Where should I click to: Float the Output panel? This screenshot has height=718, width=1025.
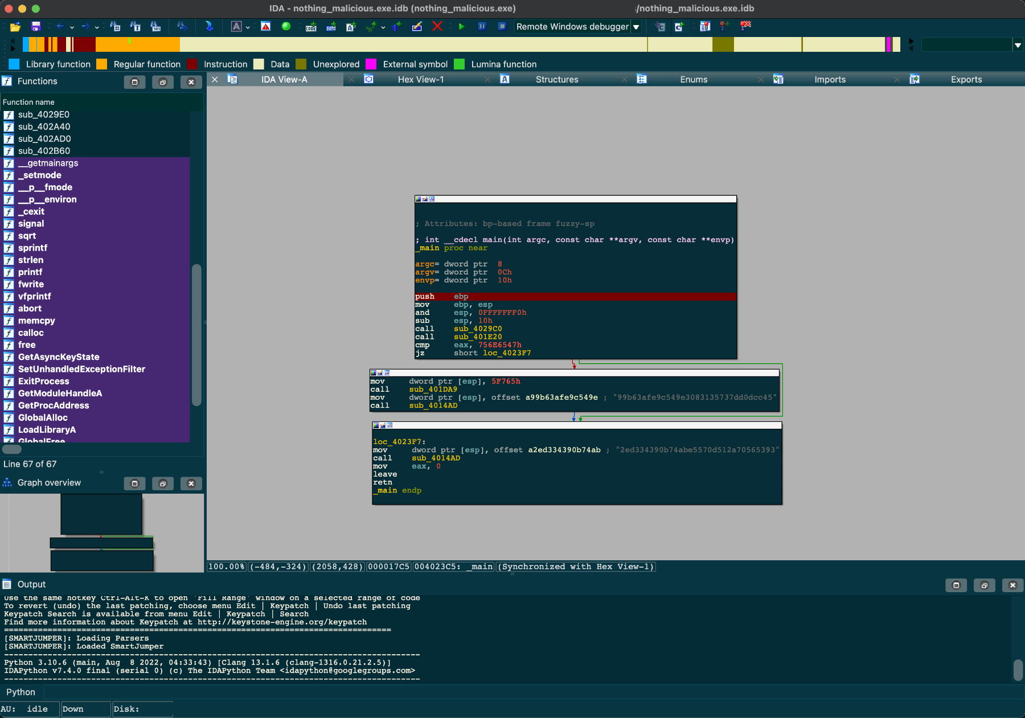[x=985, y=585]
